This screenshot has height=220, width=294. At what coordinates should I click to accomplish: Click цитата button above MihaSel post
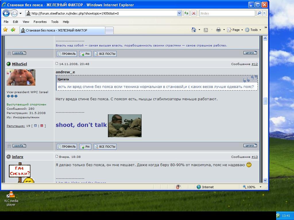(x=250, y=53)
